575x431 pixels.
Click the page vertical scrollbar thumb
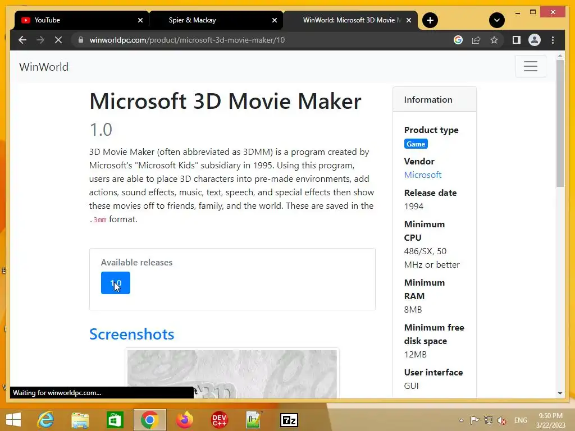(x=560, y=123)
